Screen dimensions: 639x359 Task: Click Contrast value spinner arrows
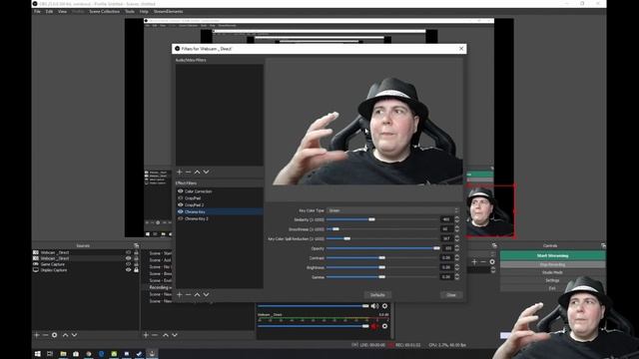(457, 257)
